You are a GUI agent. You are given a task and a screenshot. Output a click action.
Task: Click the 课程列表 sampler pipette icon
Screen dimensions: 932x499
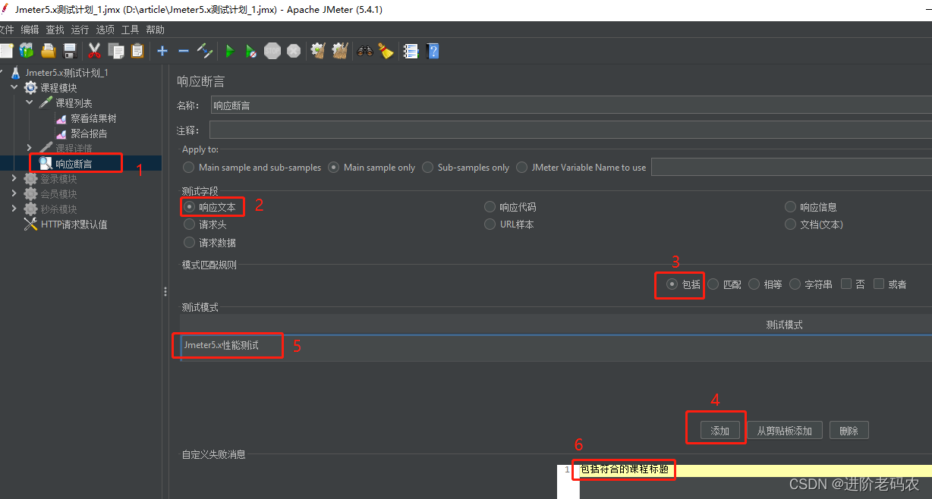click(46, 103)
